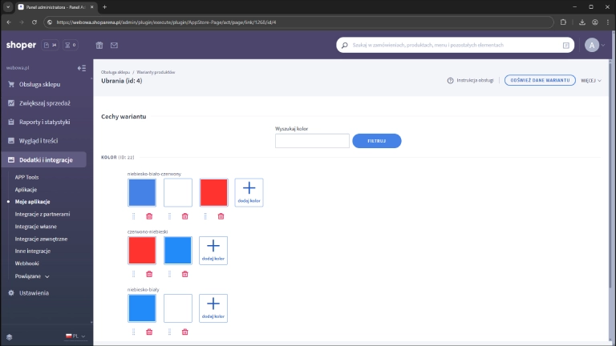This screenshot has width=616, height=346.
Task: Delete the first color of czerwono-niebieski
Action: click(x=149, y=274)
